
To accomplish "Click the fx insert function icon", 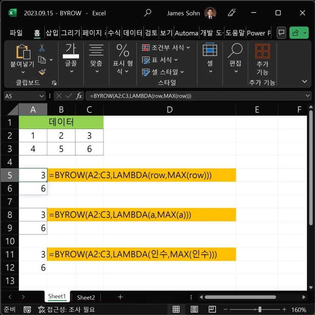I will pyautogui.click(x=79, y=96).
